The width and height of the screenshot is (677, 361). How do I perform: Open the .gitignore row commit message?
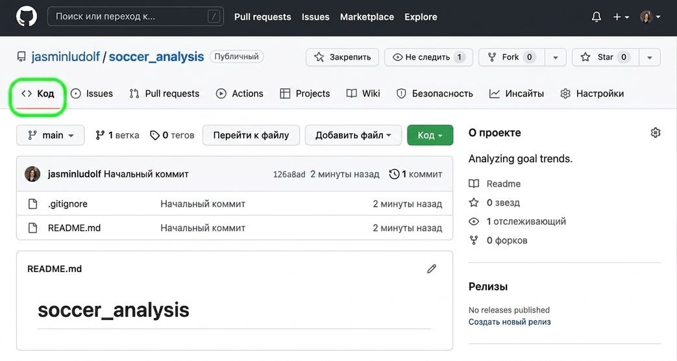coord(203,204)
